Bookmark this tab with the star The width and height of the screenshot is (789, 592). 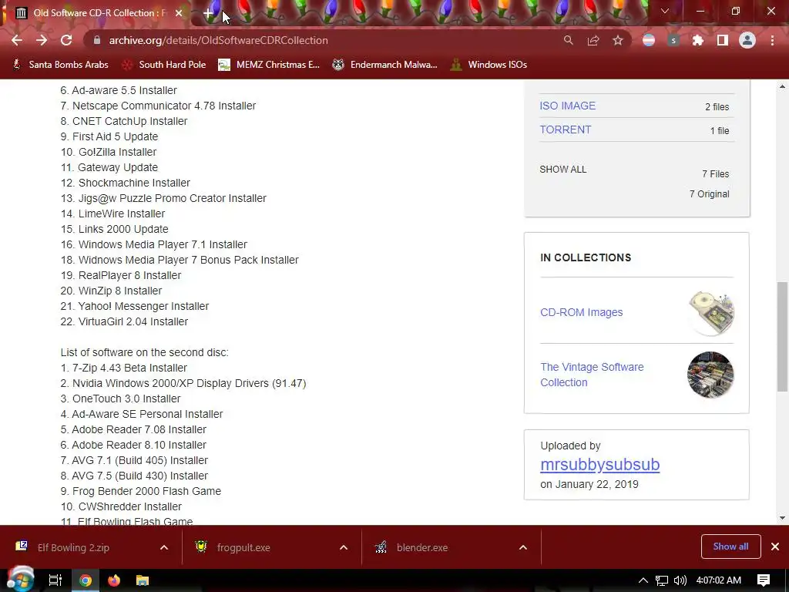(x=618, y=40)
